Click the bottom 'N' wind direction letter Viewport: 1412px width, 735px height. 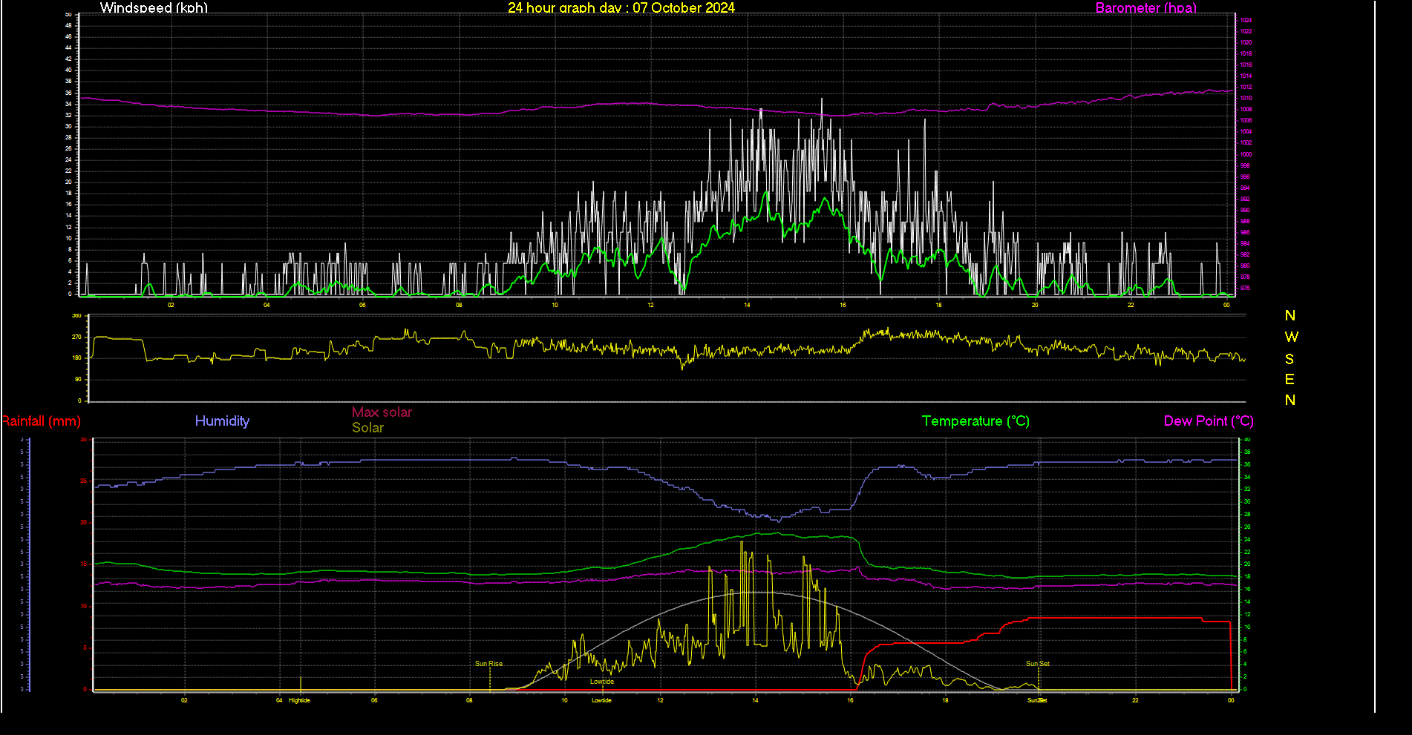click(1290, 400)
